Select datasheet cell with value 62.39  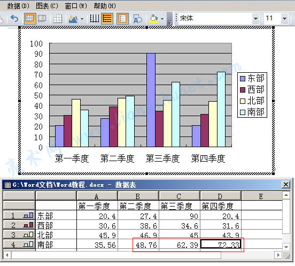(180, 245)
